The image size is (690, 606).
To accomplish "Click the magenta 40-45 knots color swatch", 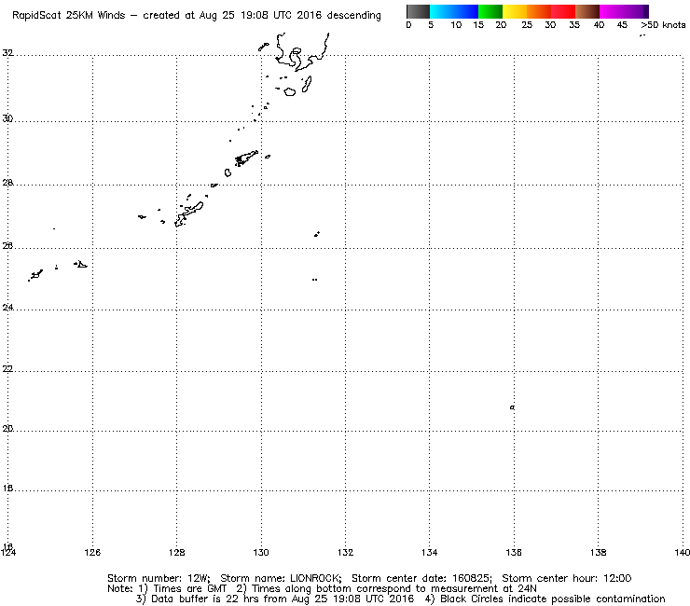I will [612, 11].
